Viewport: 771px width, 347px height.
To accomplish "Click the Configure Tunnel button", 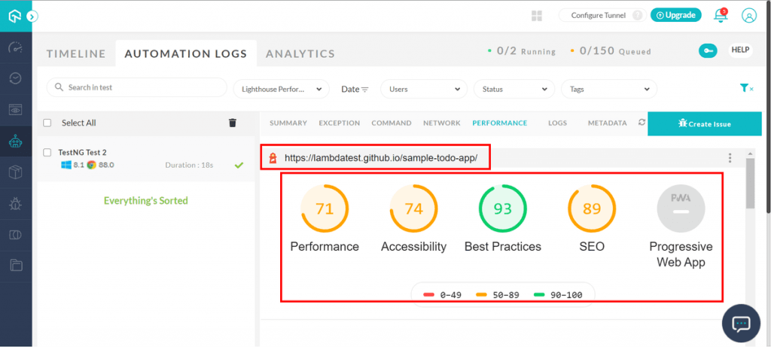I will point(598,15).
